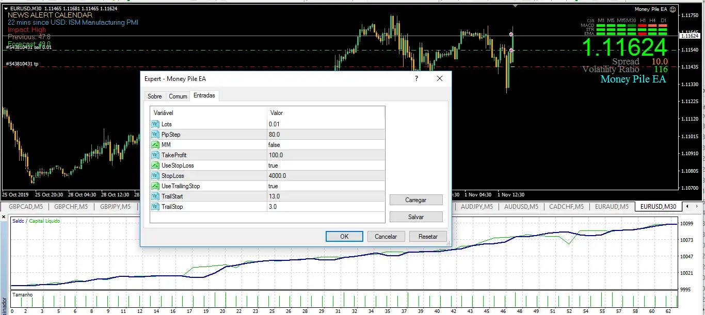Switch to the Comum tab
Viewport: 705px width, 315px height.
(178, 96)
